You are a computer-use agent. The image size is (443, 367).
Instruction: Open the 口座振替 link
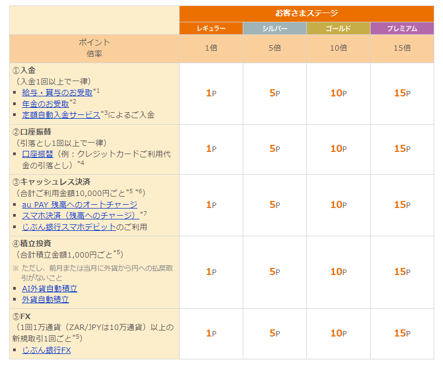tap(38, 154)
